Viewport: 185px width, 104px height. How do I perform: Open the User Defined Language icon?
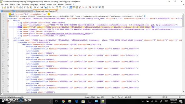click(74, 8)
